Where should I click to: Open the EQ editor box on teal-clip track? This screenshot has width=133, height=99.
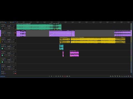click(x=9, y=48)
